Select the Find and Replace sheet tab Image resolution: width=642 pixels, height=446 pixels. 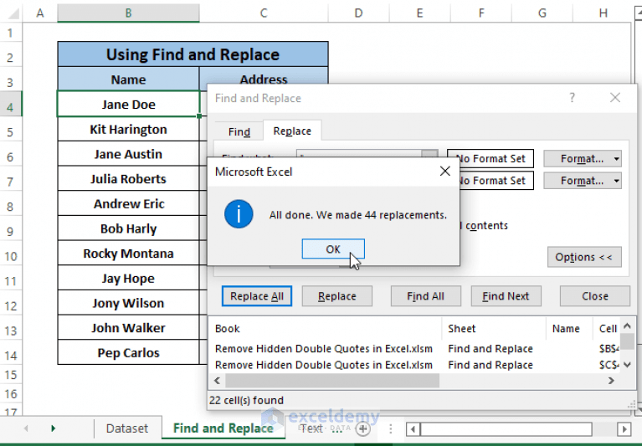[223, 428]
